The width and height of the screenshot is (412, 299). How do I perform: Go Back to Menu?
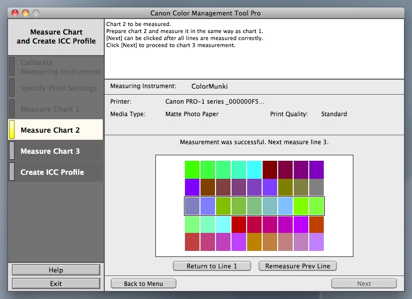tap(143, 283)
